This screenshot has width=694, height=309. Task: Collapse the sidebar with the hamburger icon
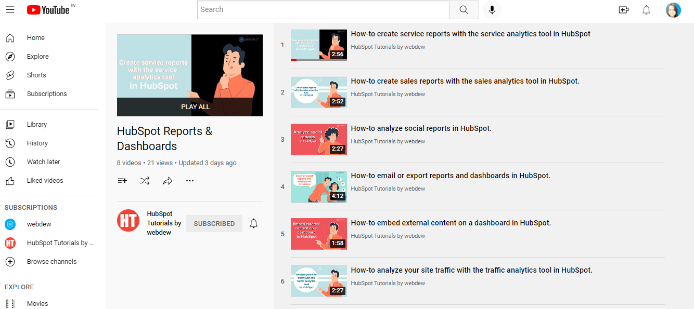10,9
